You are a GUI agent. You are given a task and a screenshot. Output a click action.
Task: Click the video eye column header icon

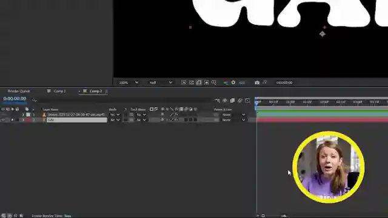[x=3, y=109]
